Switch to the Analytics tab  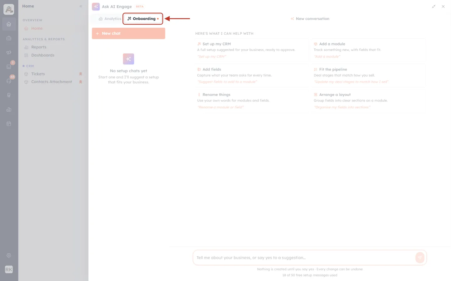pos(110,19)
